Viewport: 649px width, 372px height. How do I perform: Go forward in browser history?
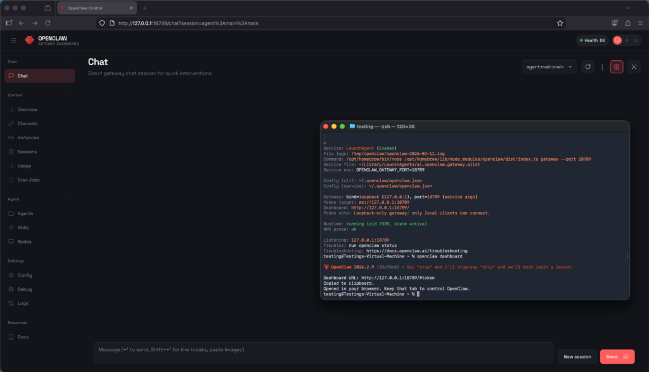(x=34, y=23)
